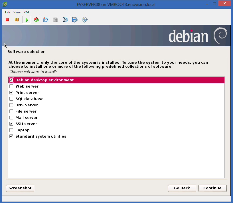Close the EVSERVER08 console window
The width and height of the screenshot is (233, 203).
click(x=225, y=3)
